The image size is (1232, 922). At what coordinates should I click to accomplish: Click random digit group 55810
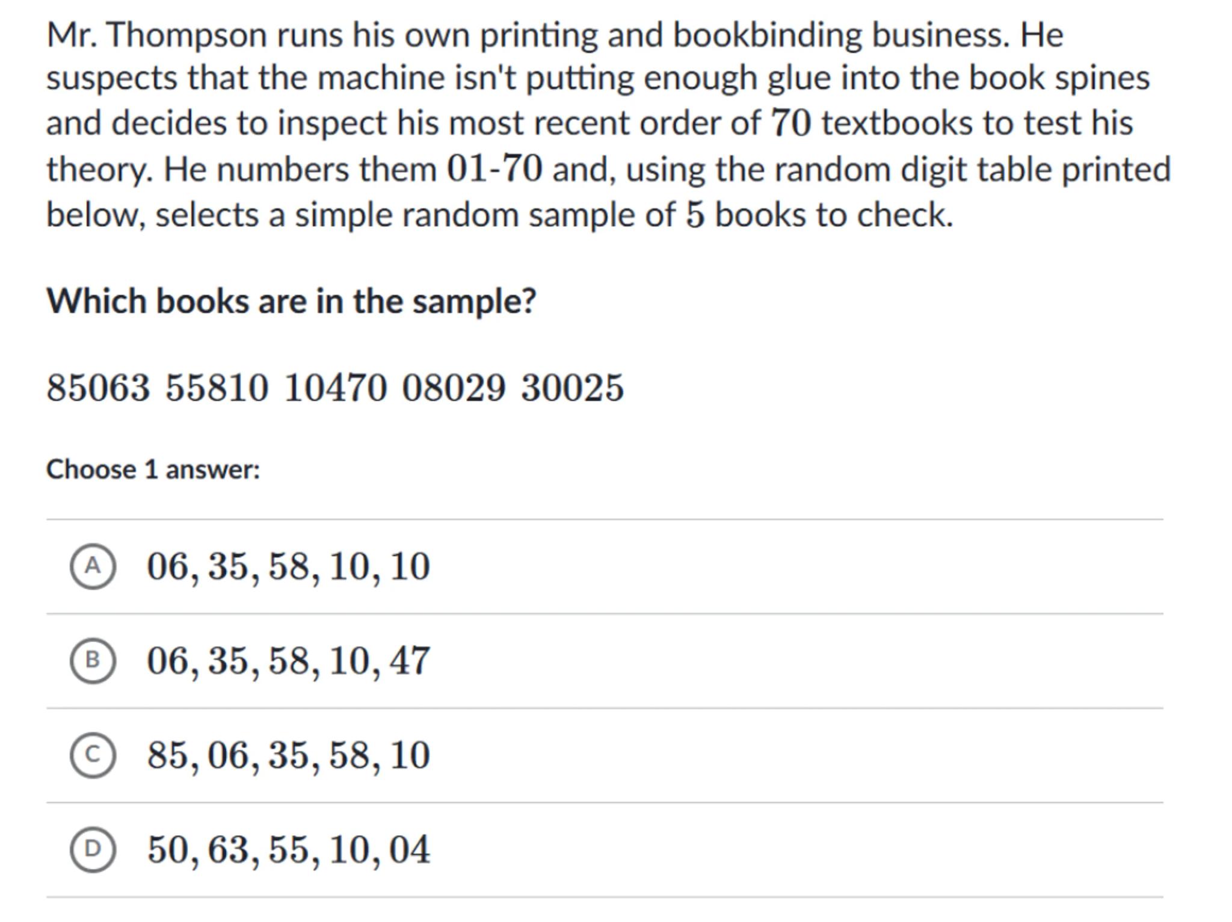pyautogui.click(x=217, y=387)
